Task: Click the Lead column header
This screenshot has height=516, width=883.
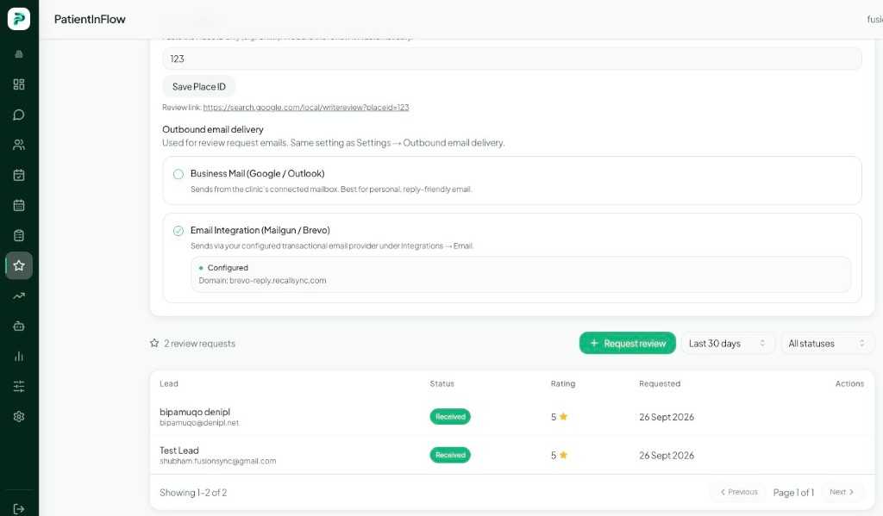Action: coord(169,383)
